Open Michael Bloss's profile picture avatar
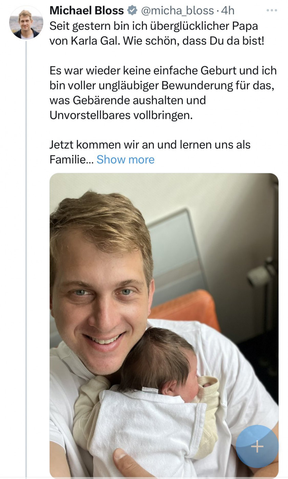This screenshot has height=479, width=288. pos(26,23)
